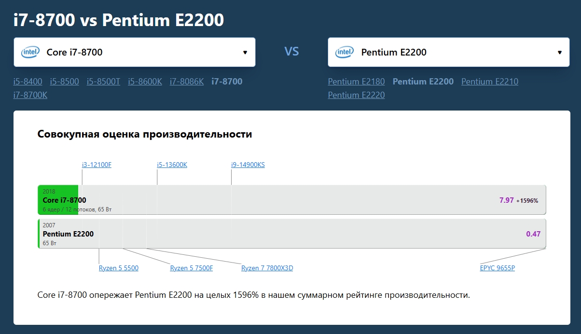Open the Ryzen 7 7800X3D marker link
The width and height of the screenshot is (581, 334).
(x=267, y=268)
